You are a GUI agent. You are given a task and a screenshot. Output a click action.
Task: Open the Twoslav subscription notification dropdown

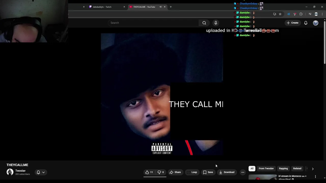coord(41,172)
